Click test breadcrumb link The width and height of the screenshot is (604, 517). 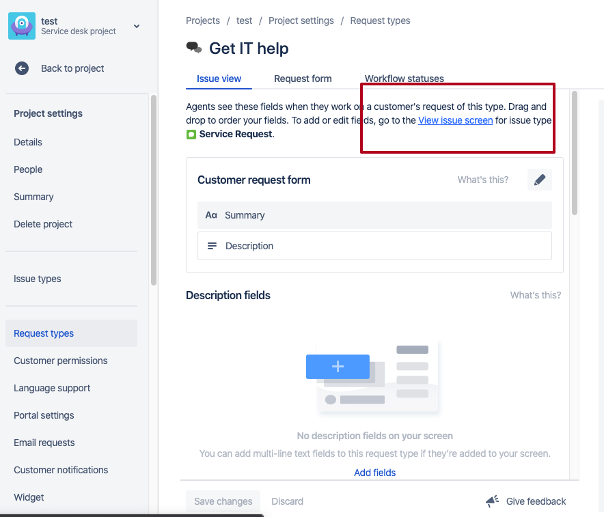pyautogui.click(x=244, y=20)
